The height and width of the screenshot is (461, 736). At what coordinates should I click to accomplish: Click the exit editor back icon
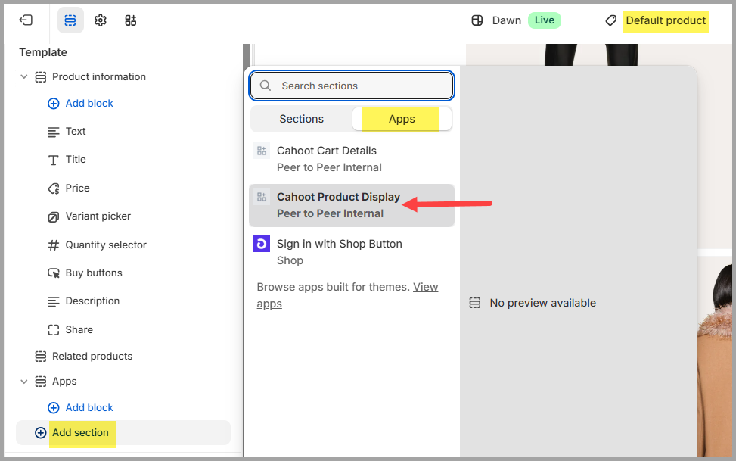click(x=26, y=20)
